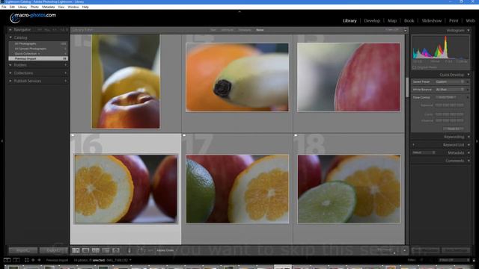Open the White Balance dropdown
The image size is (479, 269).
(450, 90)
